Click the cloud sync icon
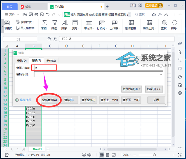Screen dimensions: 186x159 (154, 15)
